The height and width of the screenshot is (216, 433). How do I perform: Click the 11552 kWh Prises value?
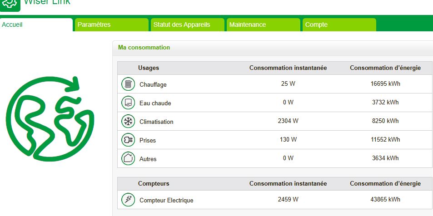pyautogui.click(x=385, y=140)
